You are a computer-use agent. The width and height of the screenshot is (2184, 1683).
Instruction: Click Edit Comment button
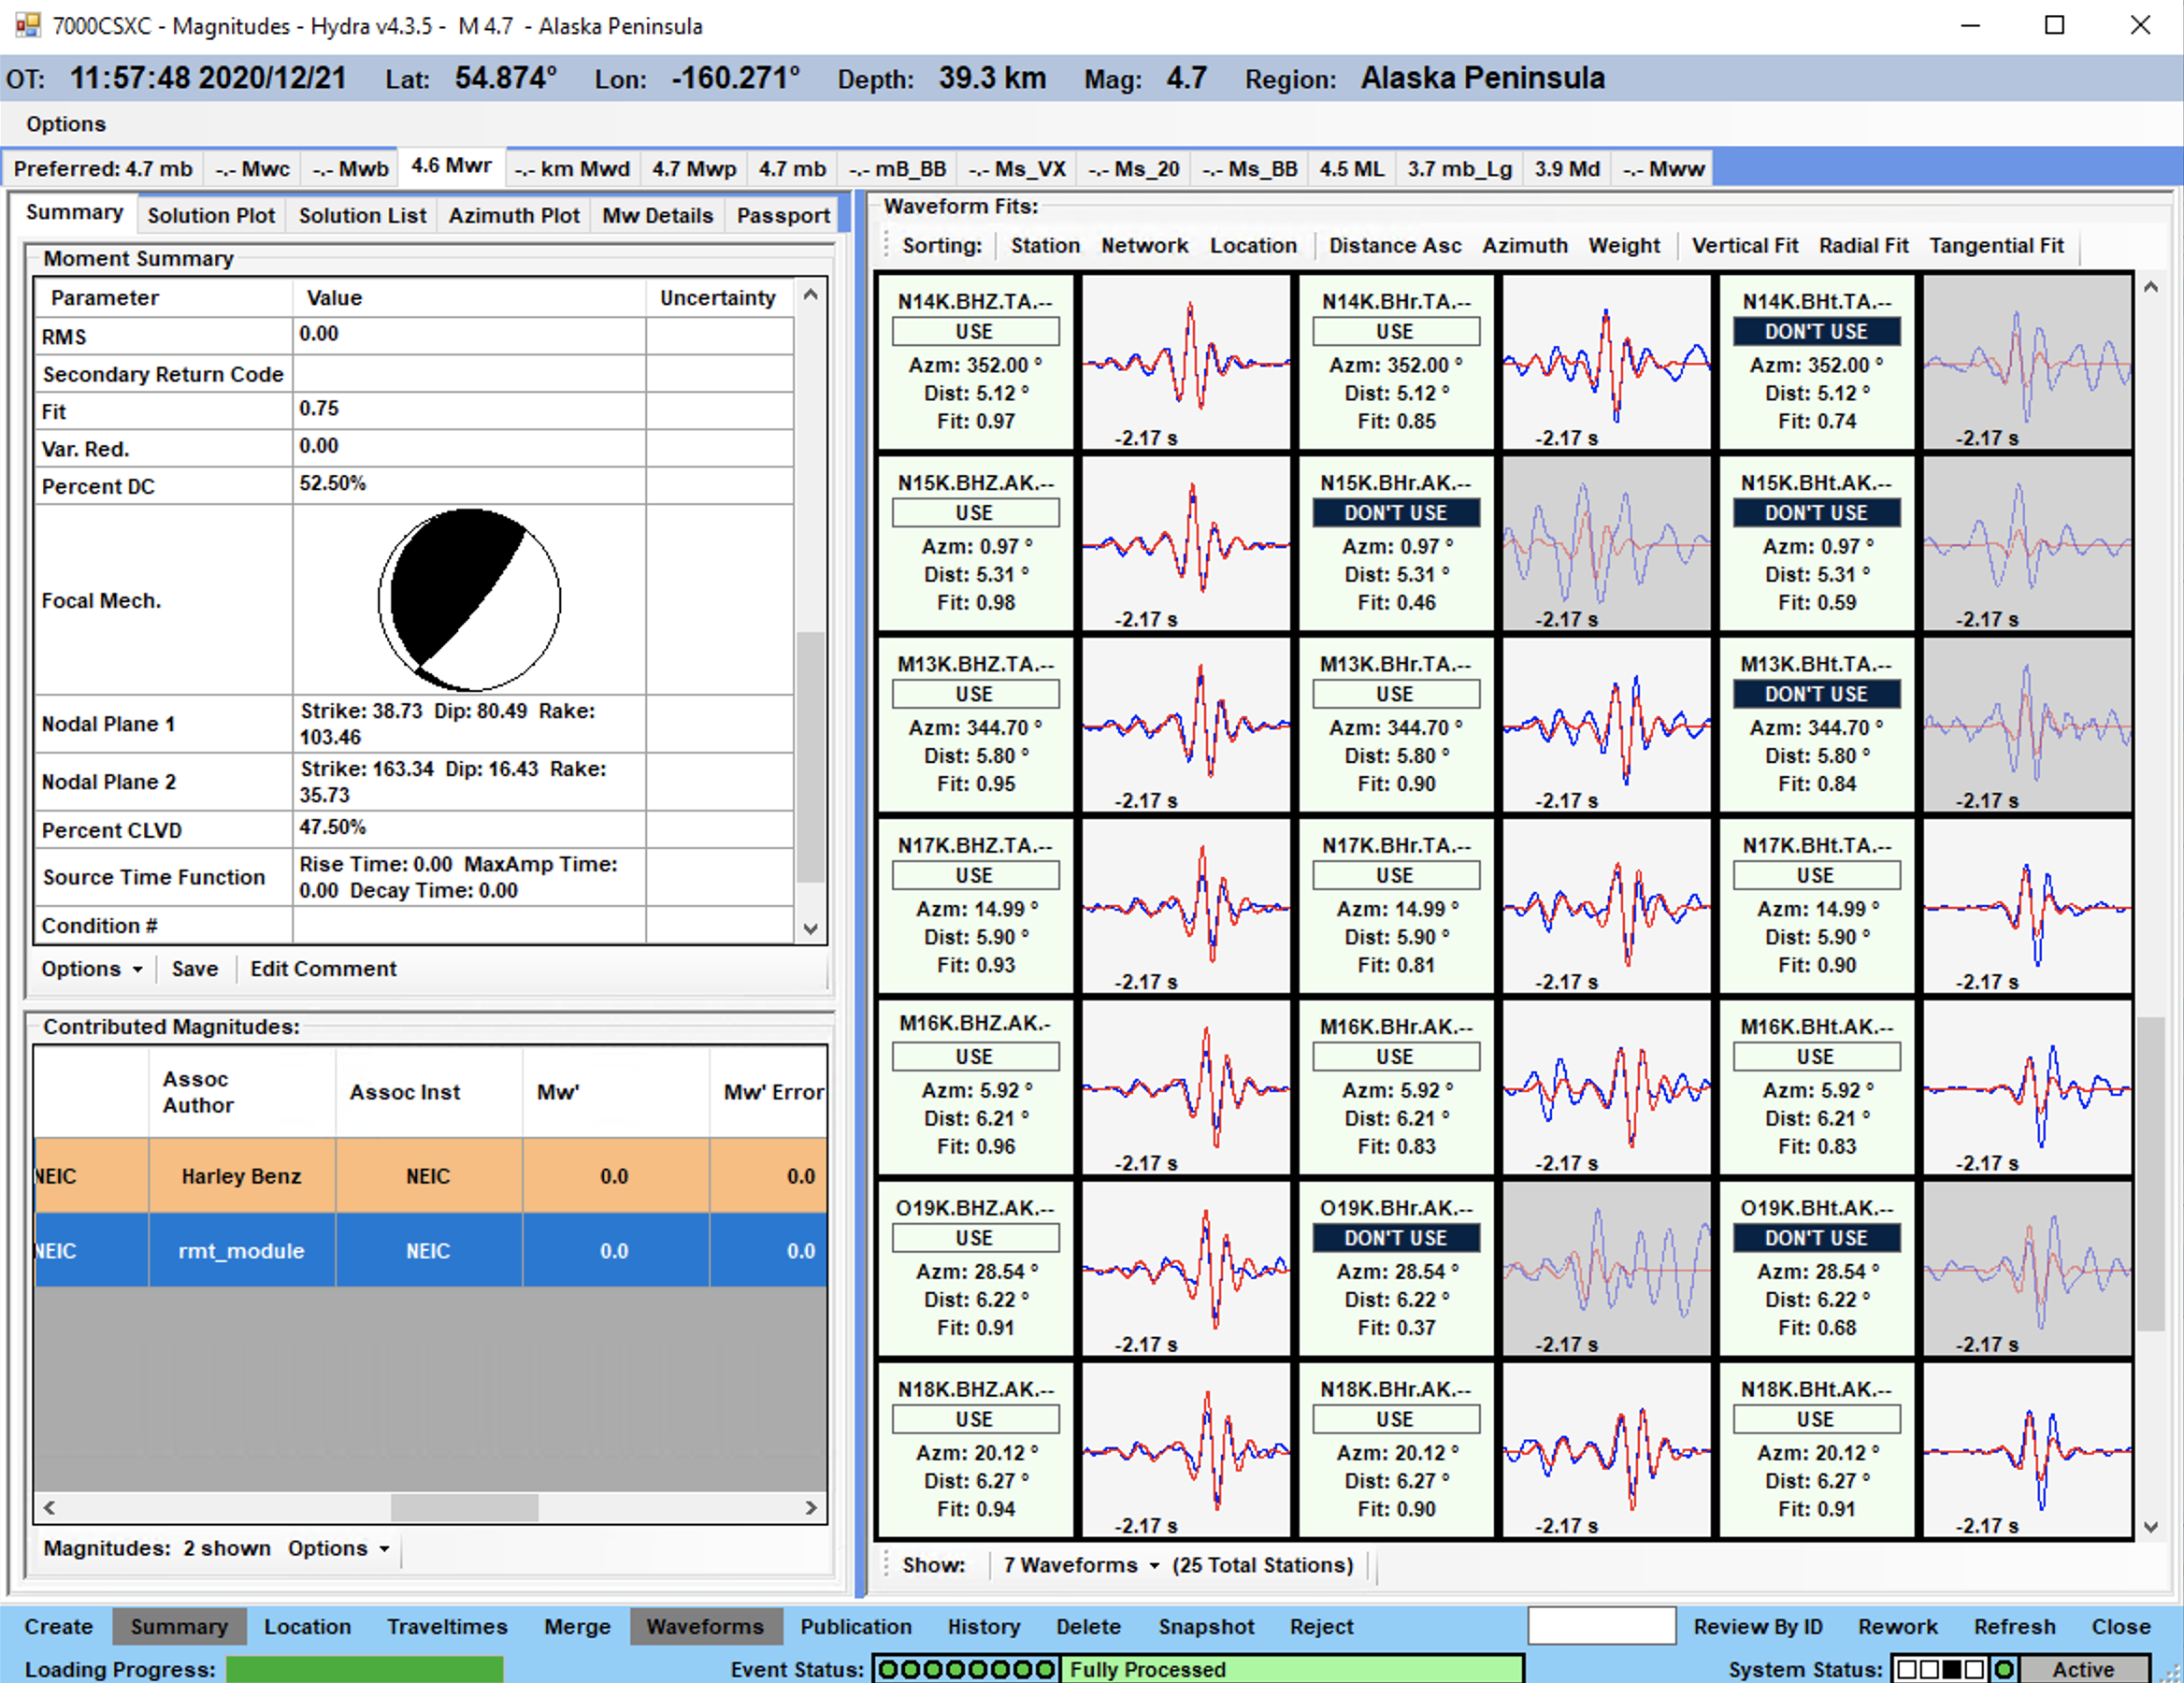pyautogui.click(x=323, y=969)
